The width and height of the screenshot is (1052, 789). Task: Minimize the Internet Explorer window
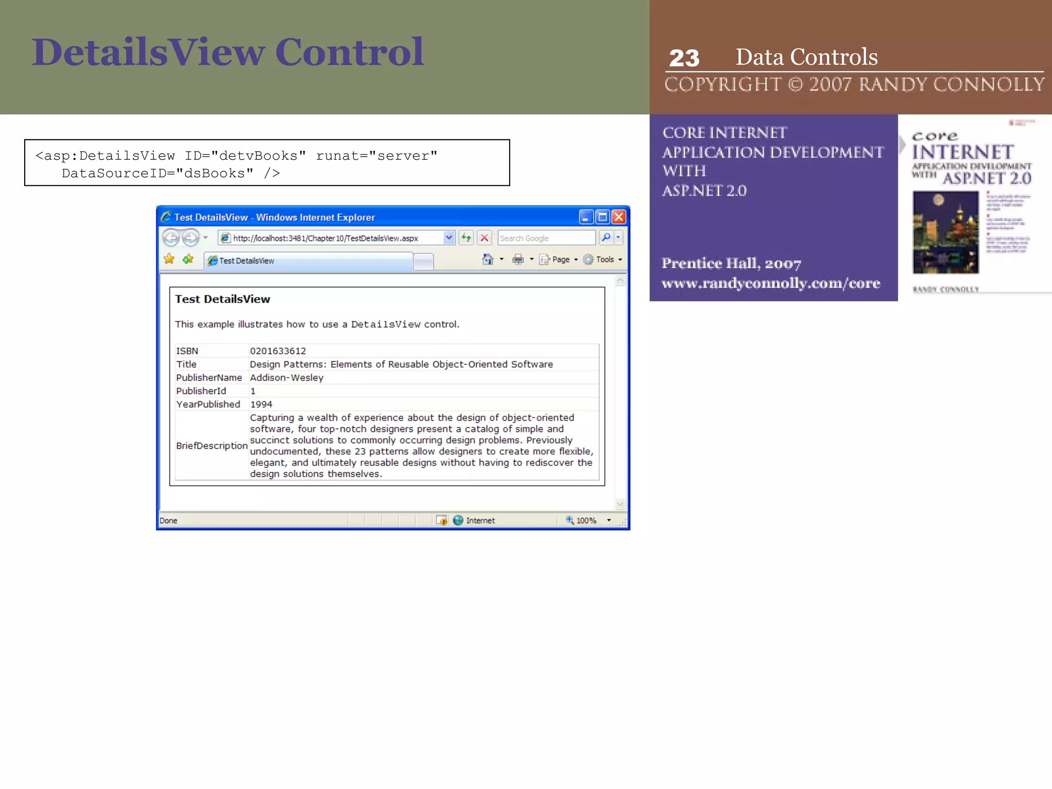pyautogui.click(x=586, y=217)
